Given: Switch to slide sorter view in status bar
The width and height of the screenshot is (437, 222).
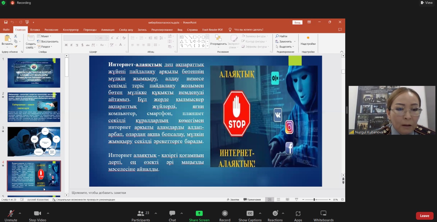Looking at the screenshot, I should tap(278, 200).
